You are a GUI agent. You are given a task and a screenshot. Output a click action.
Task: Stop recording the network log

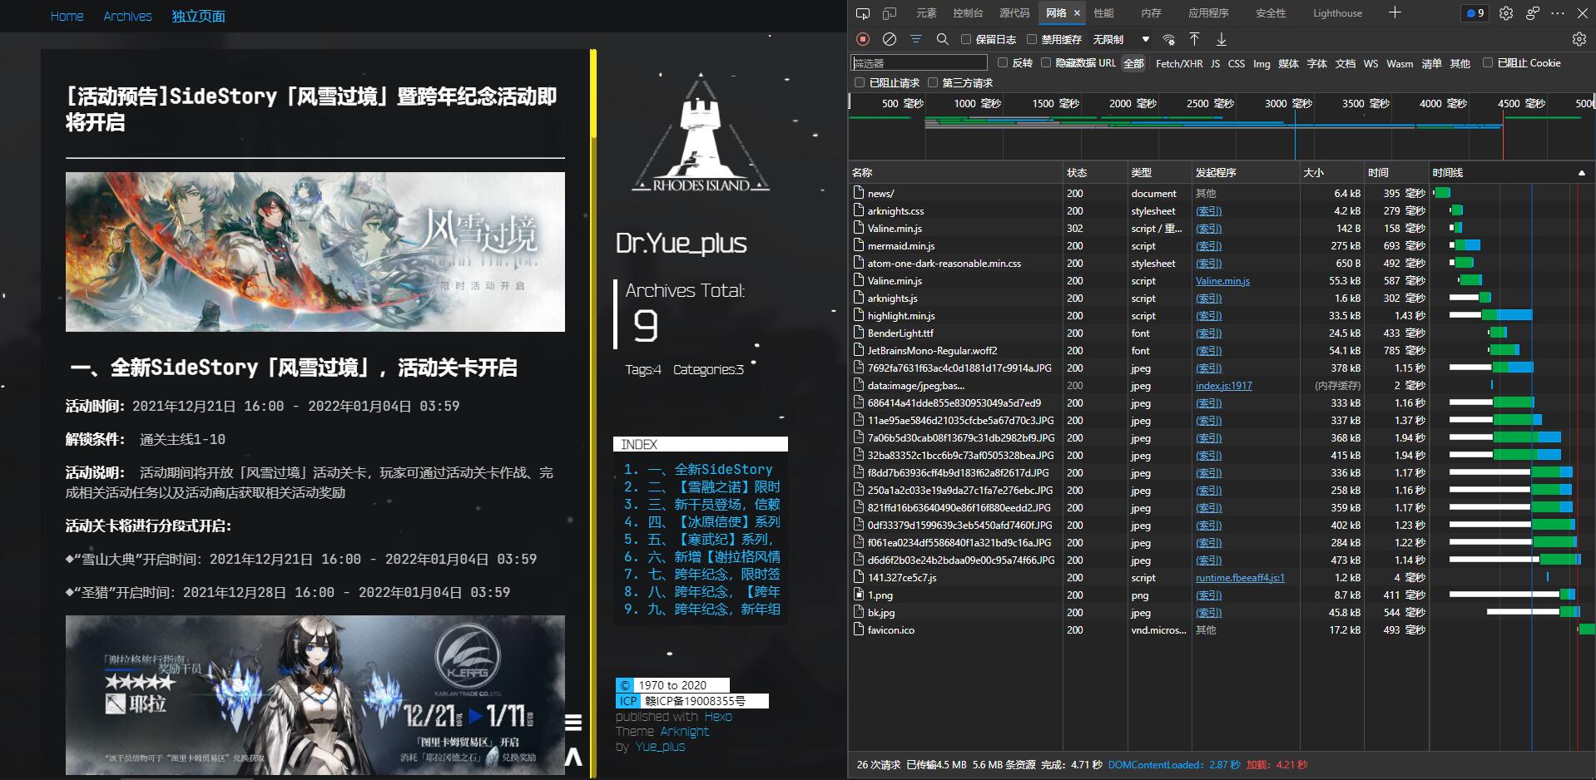coord(861,39)
